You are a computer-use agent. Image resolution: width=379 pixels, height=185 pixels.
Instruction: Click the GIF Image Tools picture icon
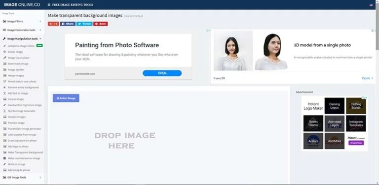click(x=4, y=178)
